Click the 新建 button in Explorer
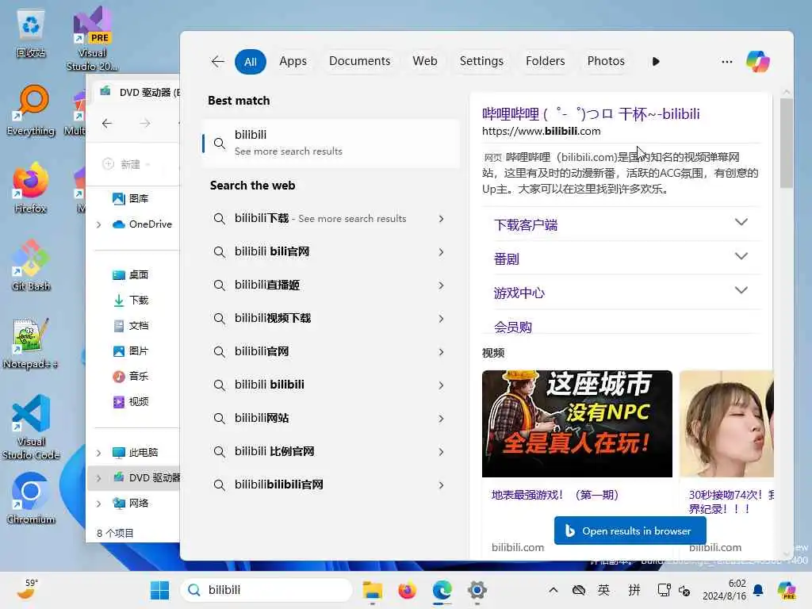The height and width of the screenshot is (609, 812). (x=127, y=164)
